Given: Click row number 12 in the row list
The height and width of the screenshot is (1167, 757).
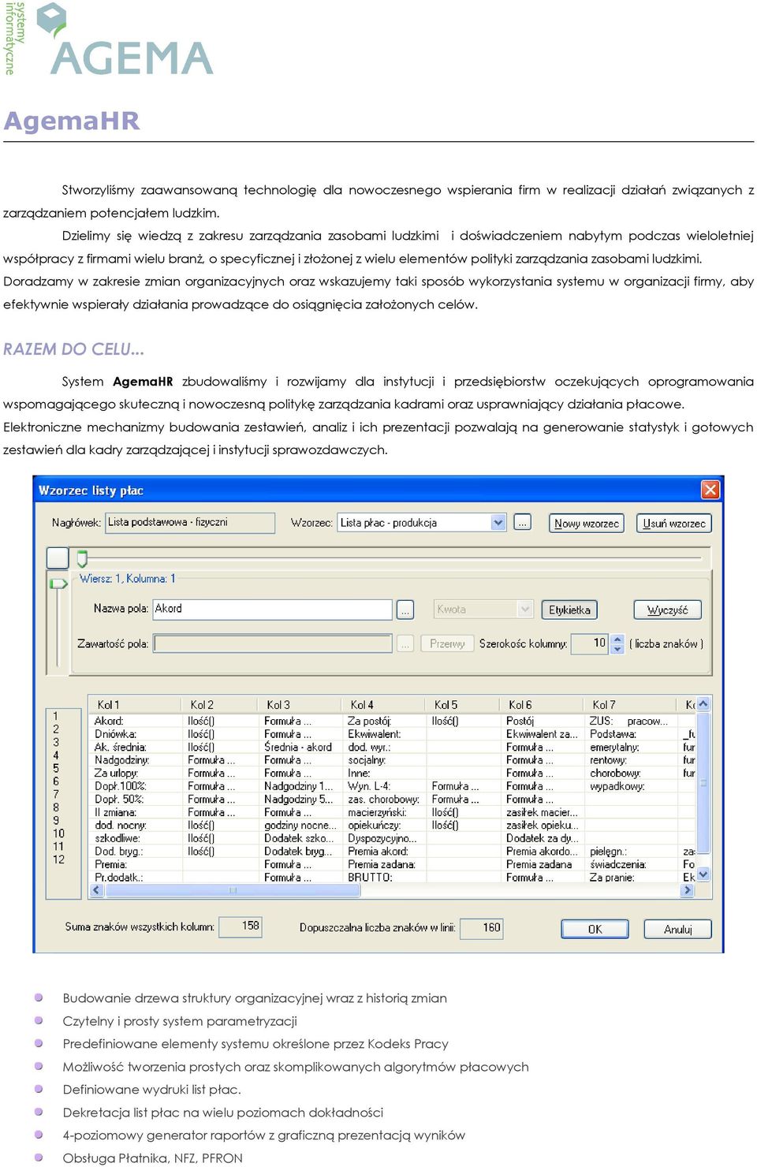Looking at the screenshot, I should point(58,859).
